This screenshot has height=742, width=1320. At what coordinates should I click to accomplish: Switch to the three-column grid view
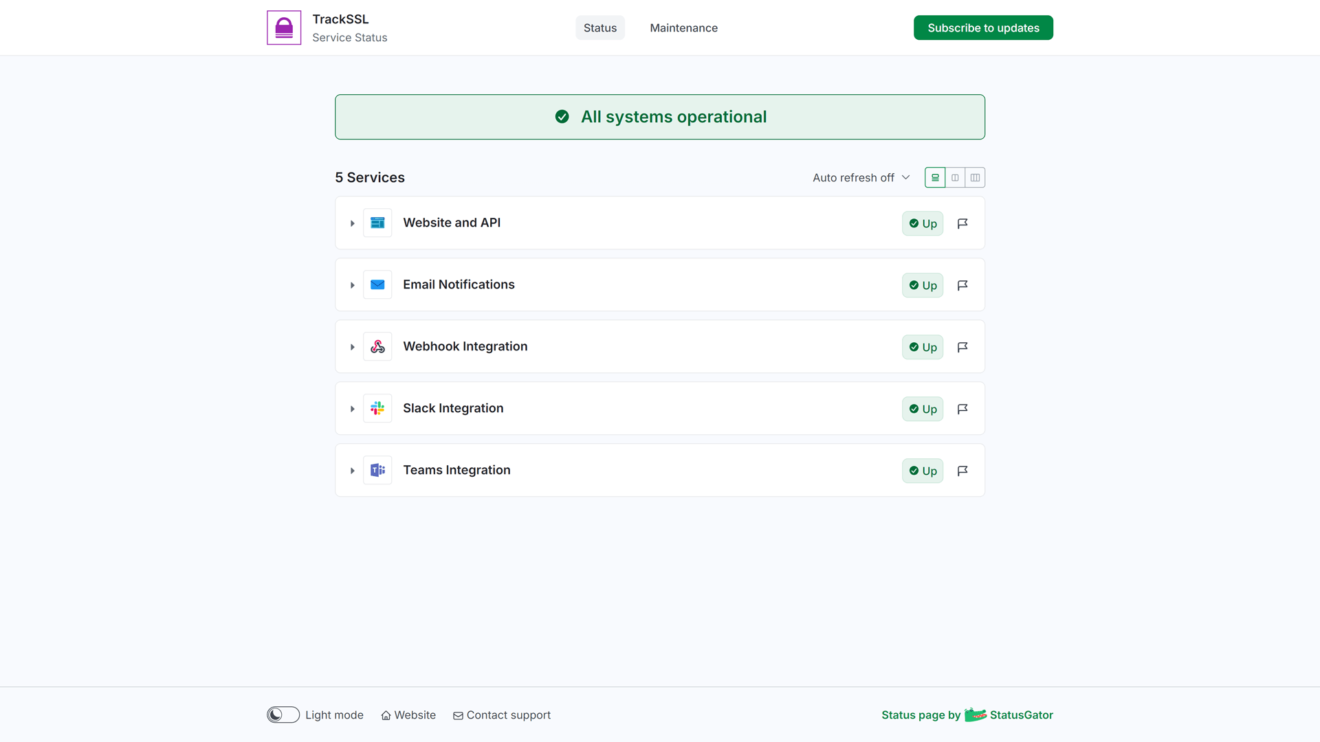[x=975, y=177]
